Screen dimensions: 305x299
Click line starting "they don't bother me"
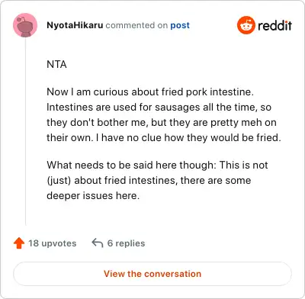162,122
